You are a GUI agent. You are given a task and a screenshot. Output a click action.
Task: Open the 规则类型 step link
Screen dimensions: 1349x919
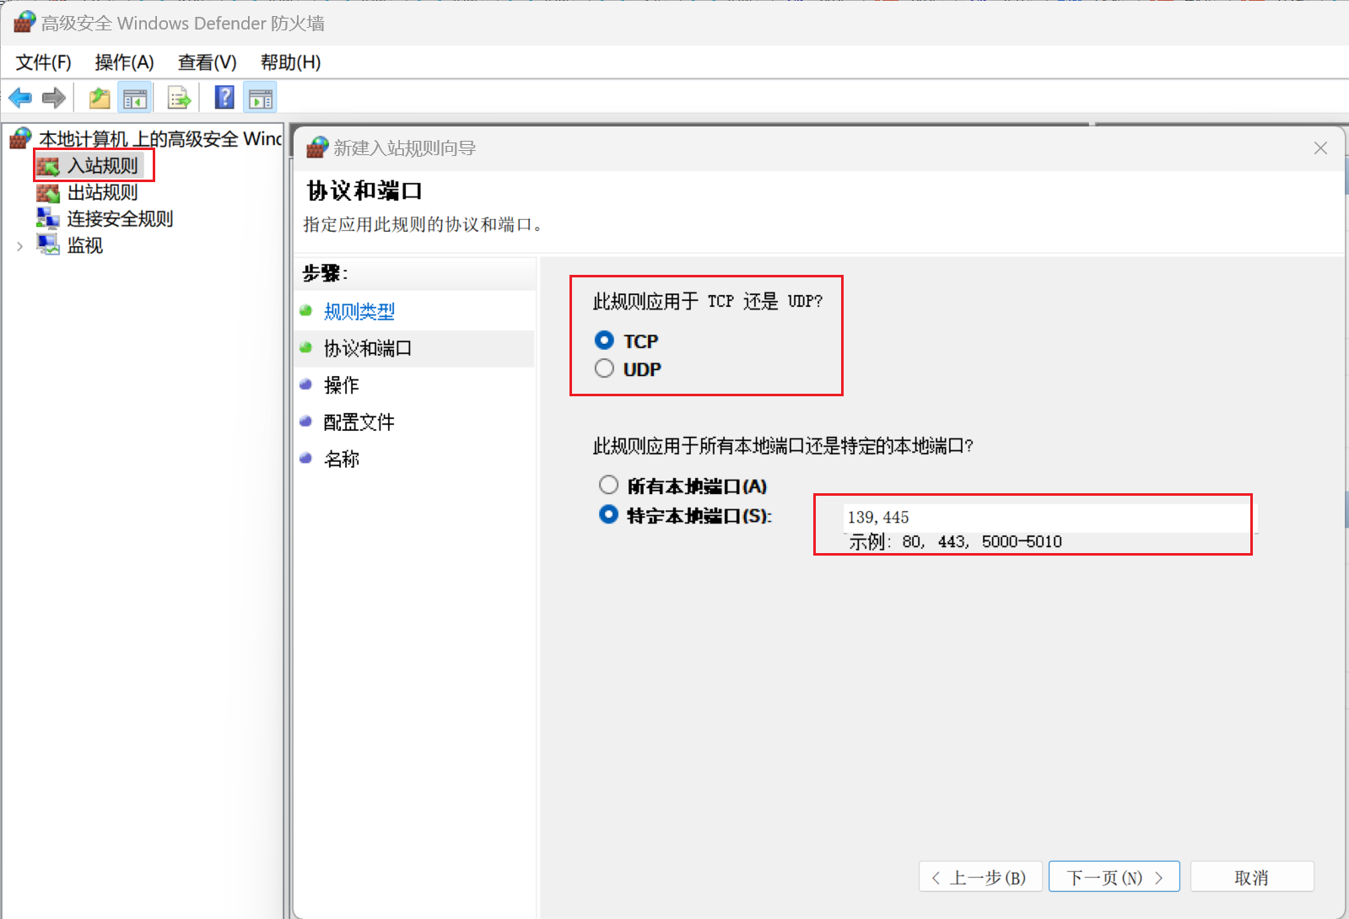[359, 312]
